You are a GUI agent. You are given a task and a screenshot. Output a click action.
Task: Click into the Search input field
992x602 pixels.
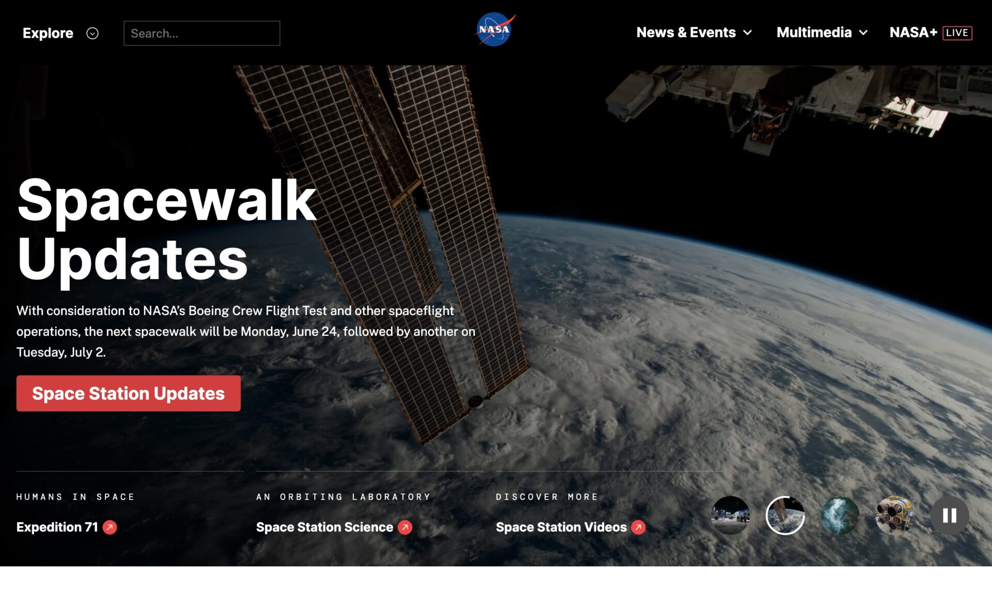point(201,33)
